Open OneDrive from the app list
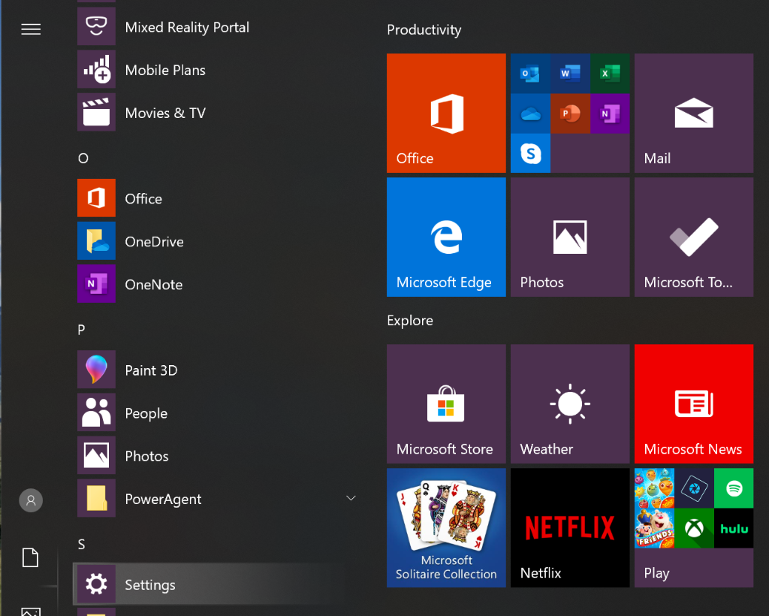 pyautogui.click(x=216, y=241)
